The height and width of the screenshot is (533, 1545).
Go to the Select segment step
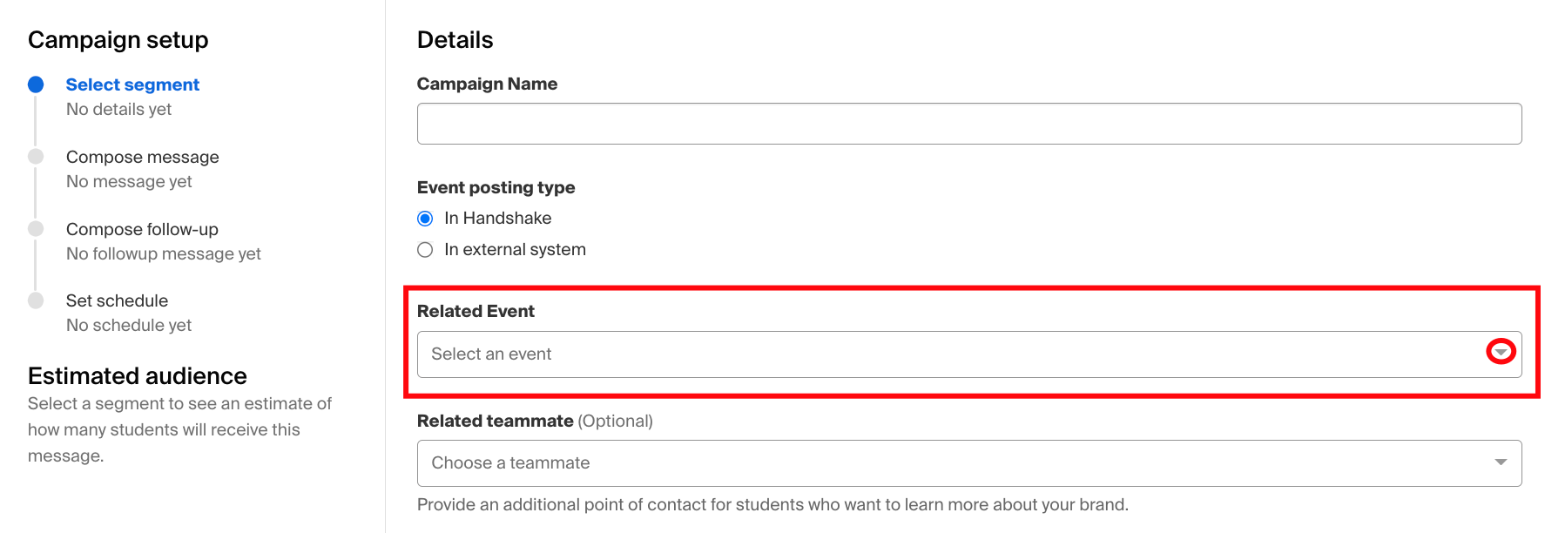(132, 84)
